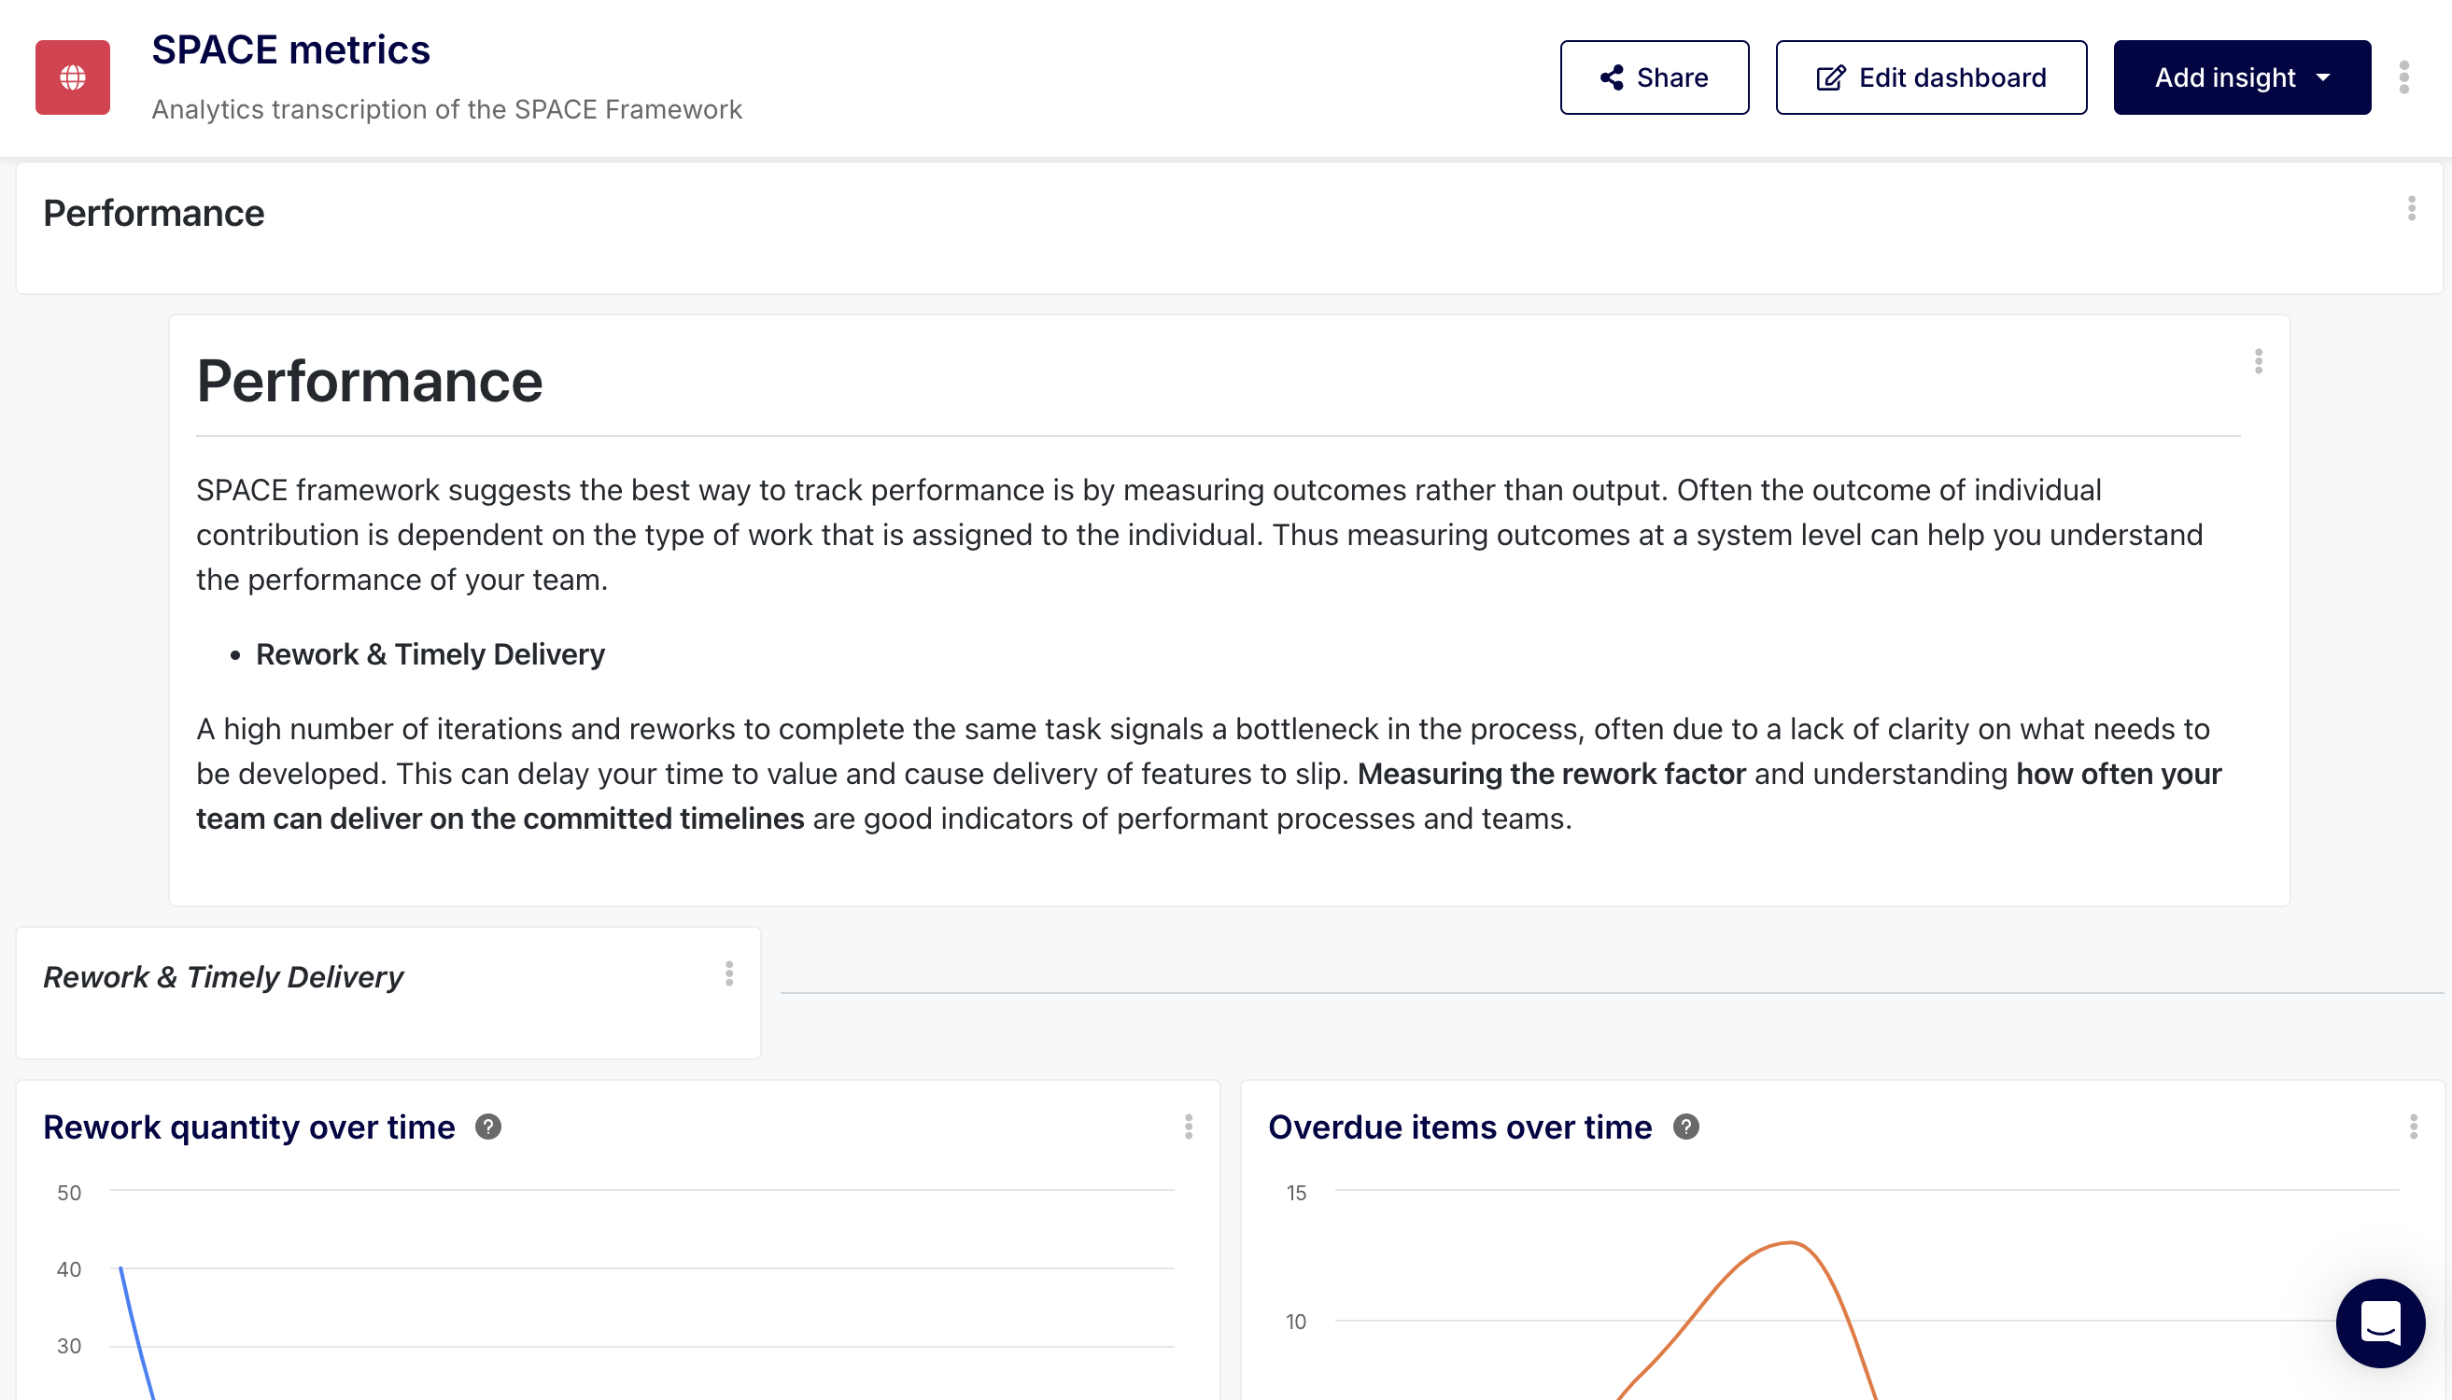Open Overdue items chart options menu
Viewport: 2452px width, 1400px height.
click(x=2413, y=1127)
